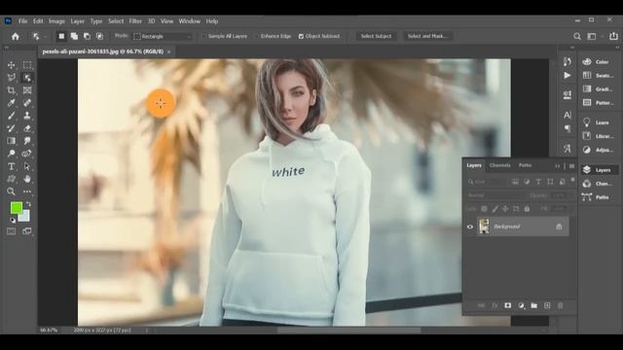Select the Crop tool

[x=11, y=90]
